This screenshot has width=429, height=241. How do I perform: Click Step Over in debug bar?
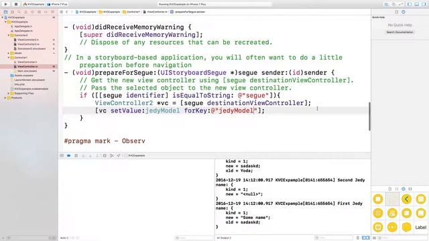click(x=83, y=155)
